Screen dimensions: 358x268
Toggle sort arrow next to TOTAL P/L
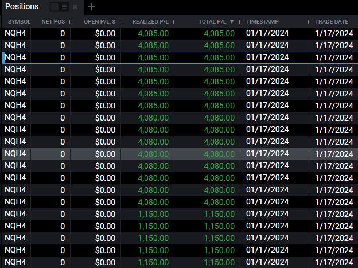click(x=232, y=21)
